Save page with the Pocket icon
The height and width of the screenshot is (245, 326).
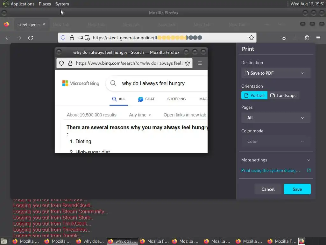pyautogui.click(x=284, y=38)
